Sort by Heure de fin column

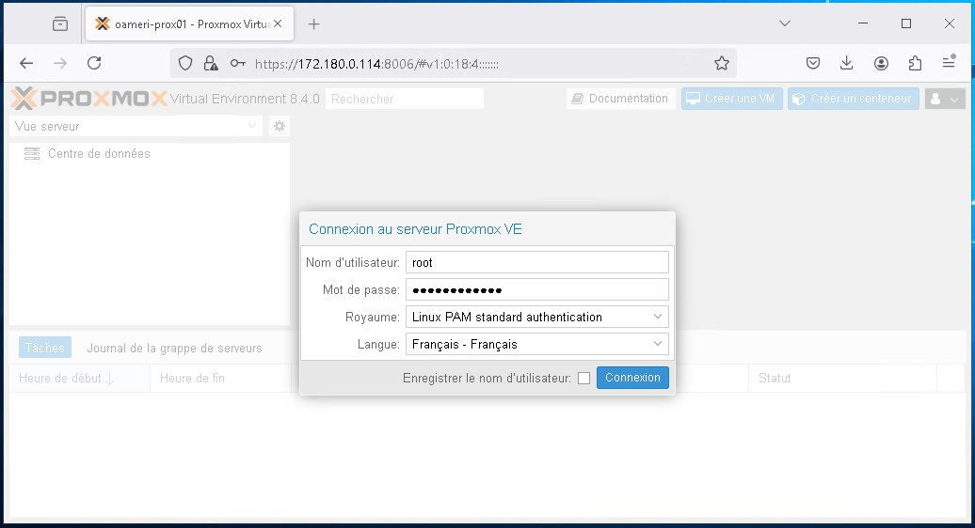[220, 378]
